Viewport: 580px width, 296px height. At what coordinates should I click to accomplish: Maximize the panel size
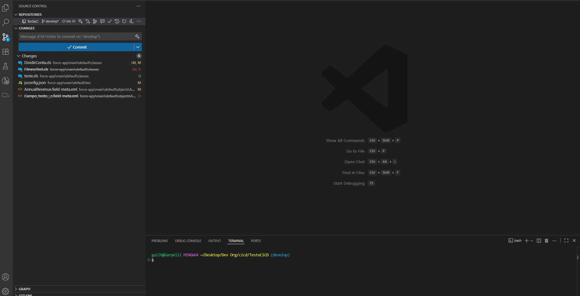pos(566,240)
